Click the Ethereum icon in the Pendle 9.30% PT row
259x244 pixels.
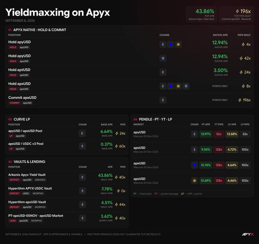[x=194, y=149]
